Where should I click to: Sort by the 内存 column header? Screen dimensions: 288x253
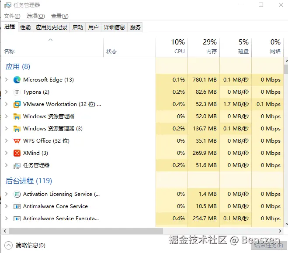[x=204, y=48]
